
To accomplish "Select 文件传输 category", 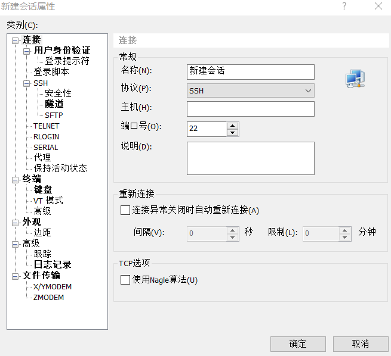I will pyautogui.click(x=41, y=275).
